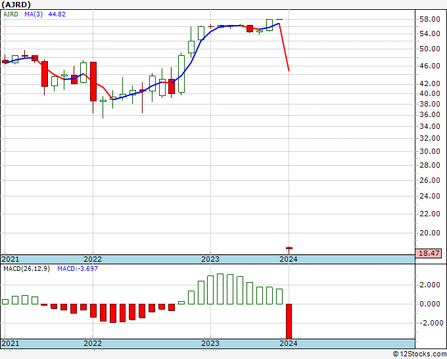The image size is (447, 359).
Task: Click the 24.00 price axis label
Action: tap(430, 196)
